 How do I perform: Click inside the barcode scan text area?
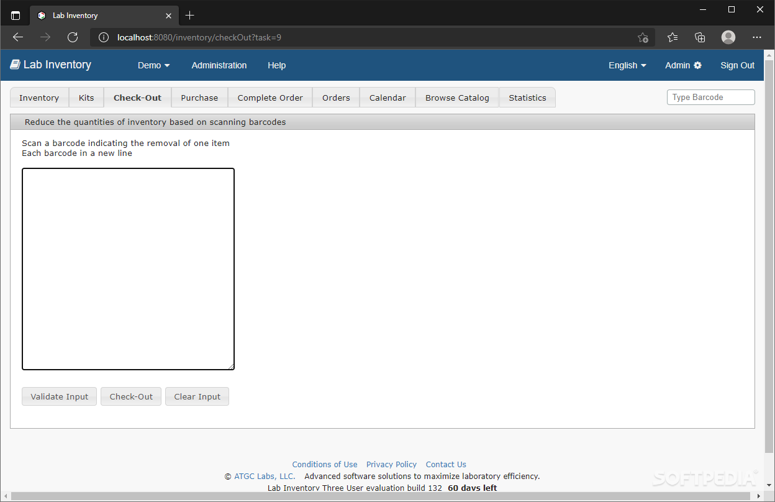coord(128,269)
